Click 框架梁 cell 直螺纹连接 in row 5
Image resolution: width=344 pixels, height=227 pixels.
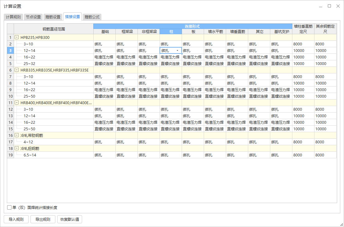click(x=127, y=64)
